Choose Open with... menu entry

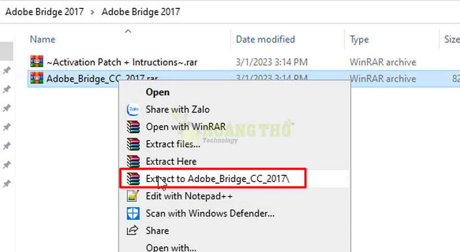[x=171, y=248]
